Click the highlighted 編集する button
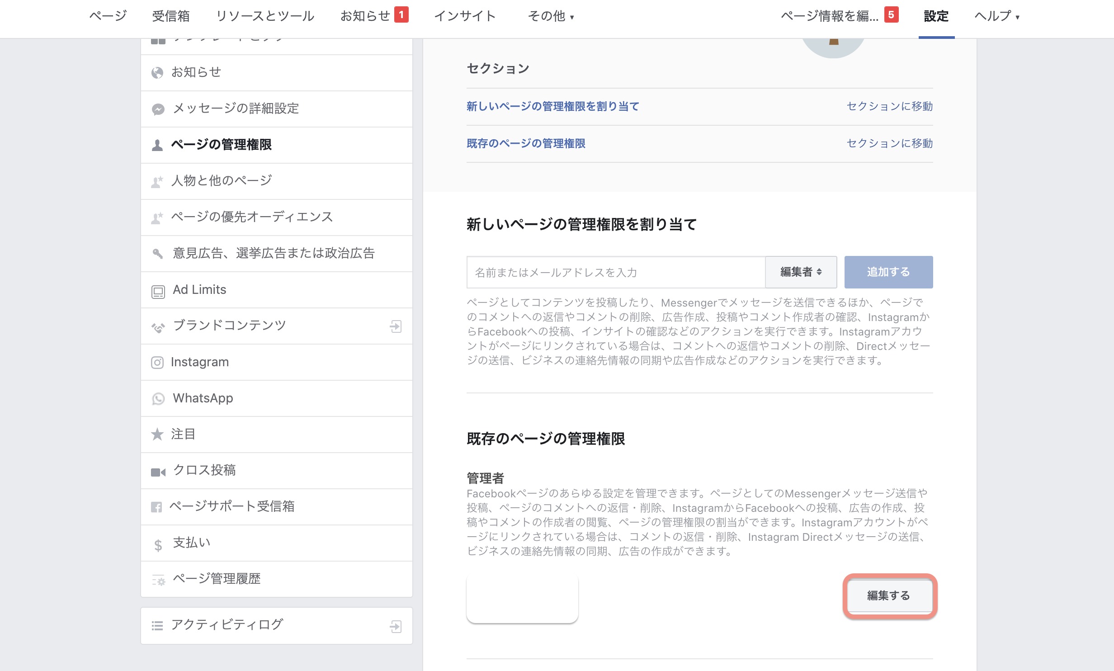The height and width of the screenshot is (671, 1114). pyautogui.click(x=889, y=595)
